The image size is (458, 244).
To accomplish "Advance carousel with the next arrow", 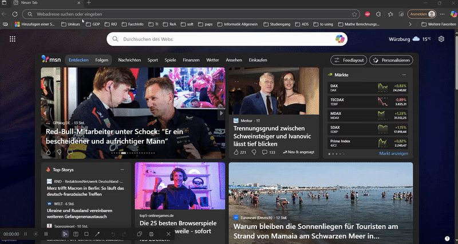I will click(x=221, y=113).
